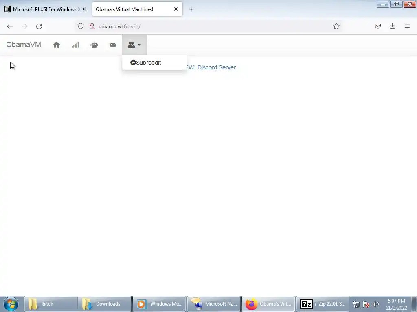Screen dimensions: 417x312
Task: Open the Windows Start menu
Action: click(11, 304)
